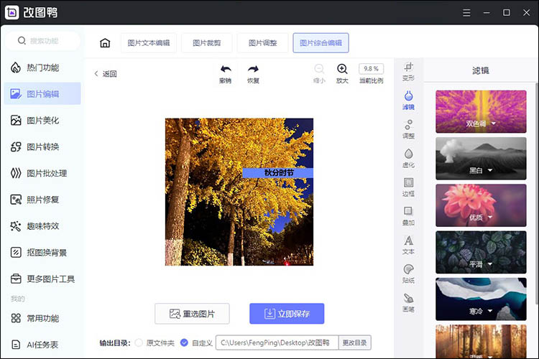Switch to 图片综合编辑 tab

(321, 43)
